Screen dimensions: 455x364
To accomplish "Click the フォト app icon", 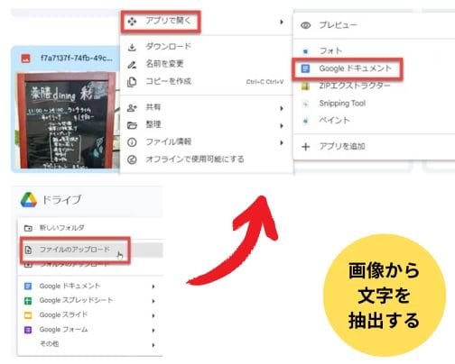I will [305, 51].
